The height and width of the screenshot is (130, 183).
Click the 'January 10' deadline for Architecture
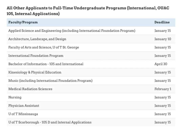point(163,39)
